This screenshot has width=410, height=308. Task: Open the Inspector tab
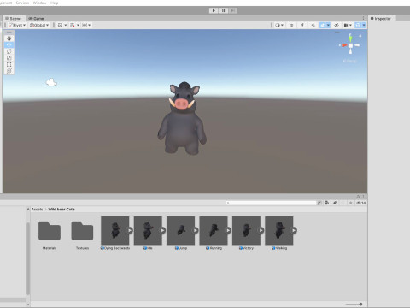point(381,19)
